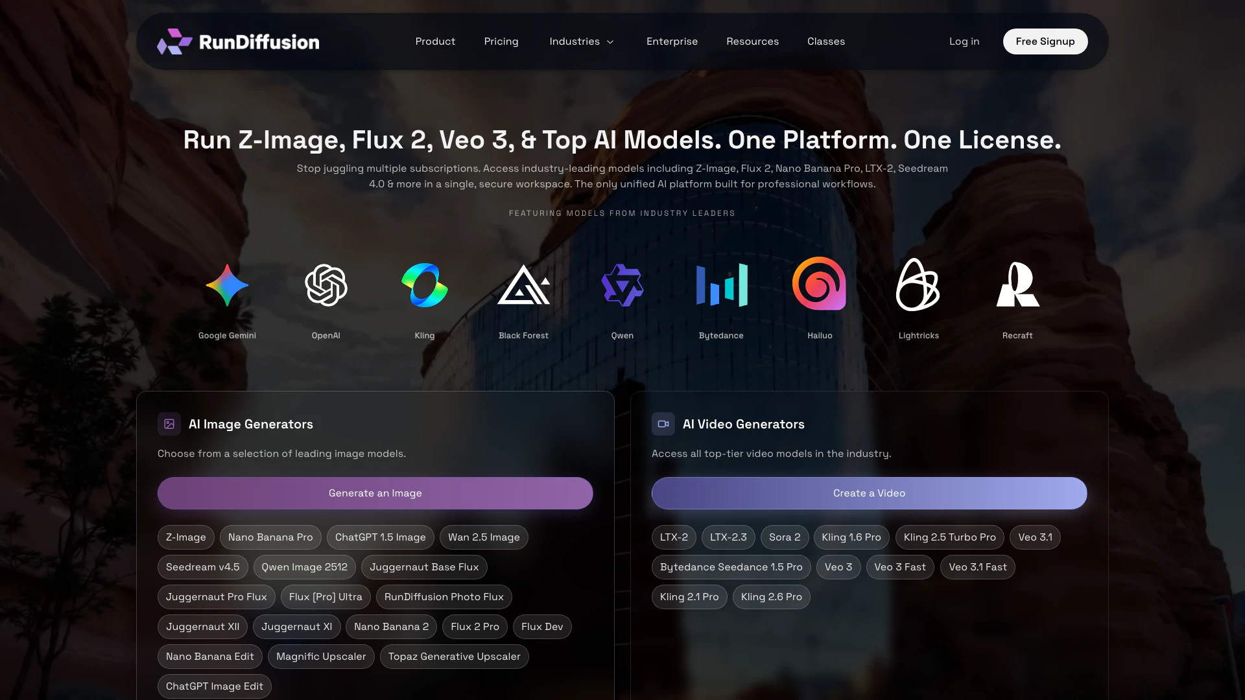The height and width of the screenshot is (700, 1245).
Task: Click the Lightricks logo icon
Action: 918,285
